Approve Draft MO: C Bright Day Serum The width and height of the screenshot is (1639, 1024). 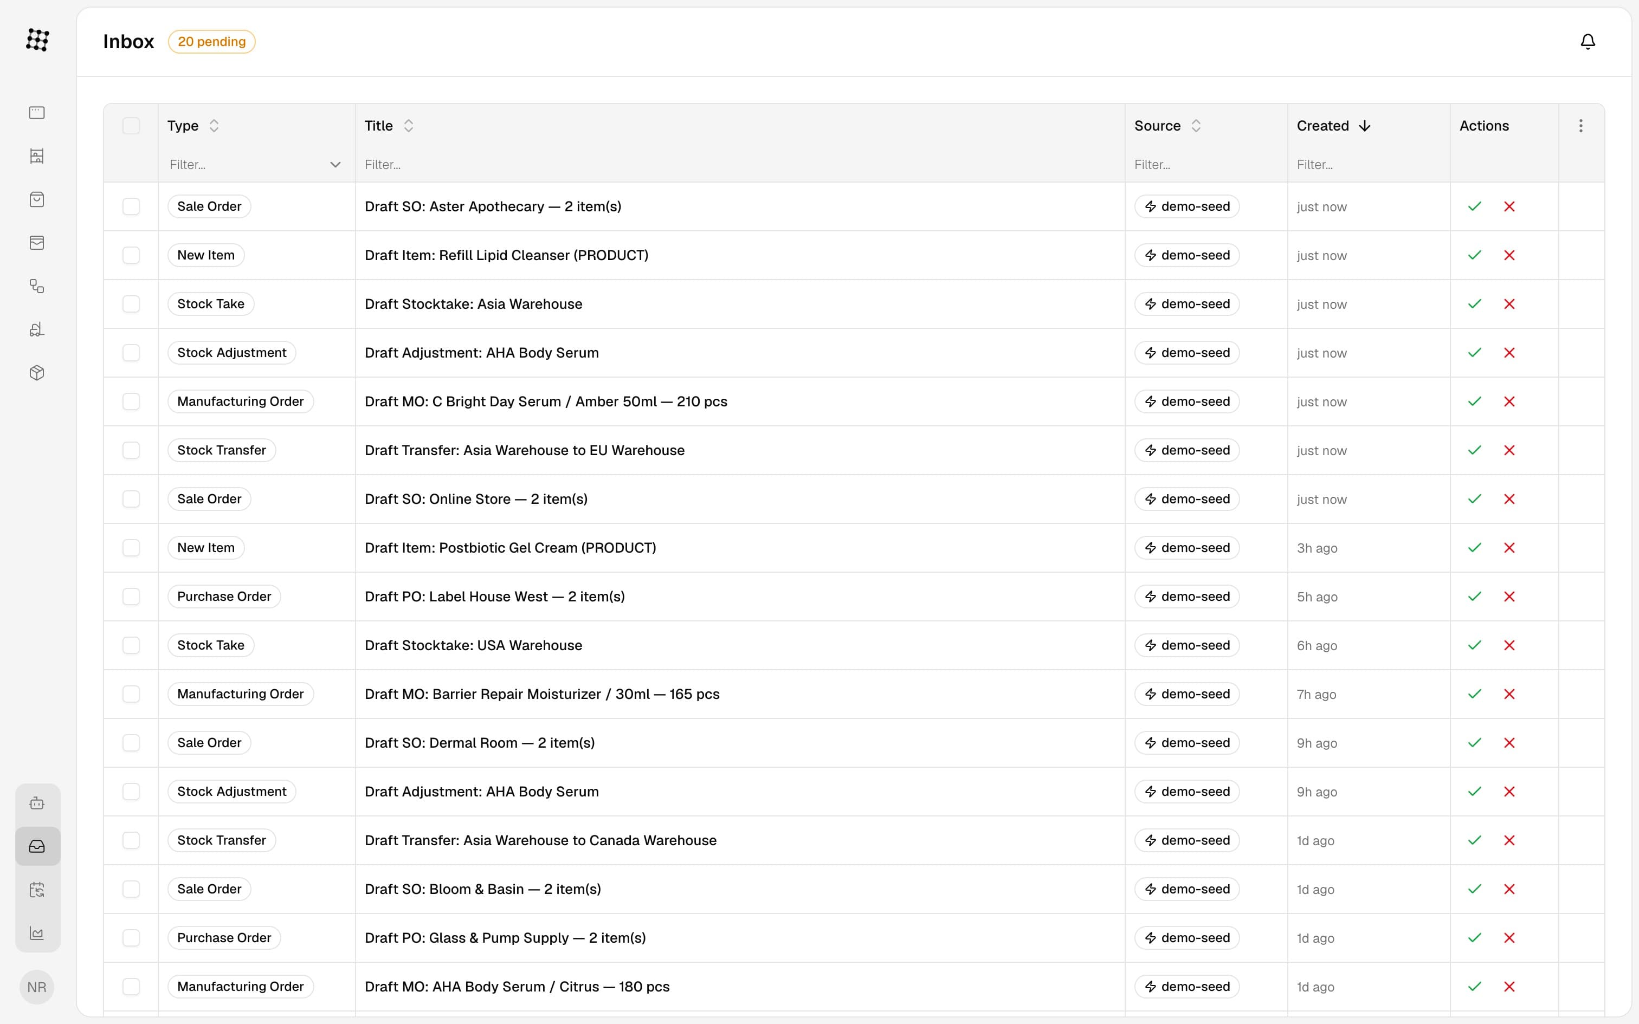1474,401
